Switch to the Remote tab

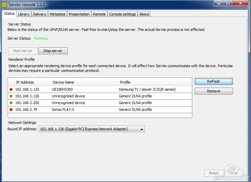coord(99,14)
